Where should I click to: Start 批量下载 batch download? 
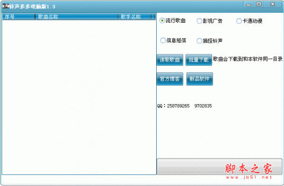click(199, 60)
